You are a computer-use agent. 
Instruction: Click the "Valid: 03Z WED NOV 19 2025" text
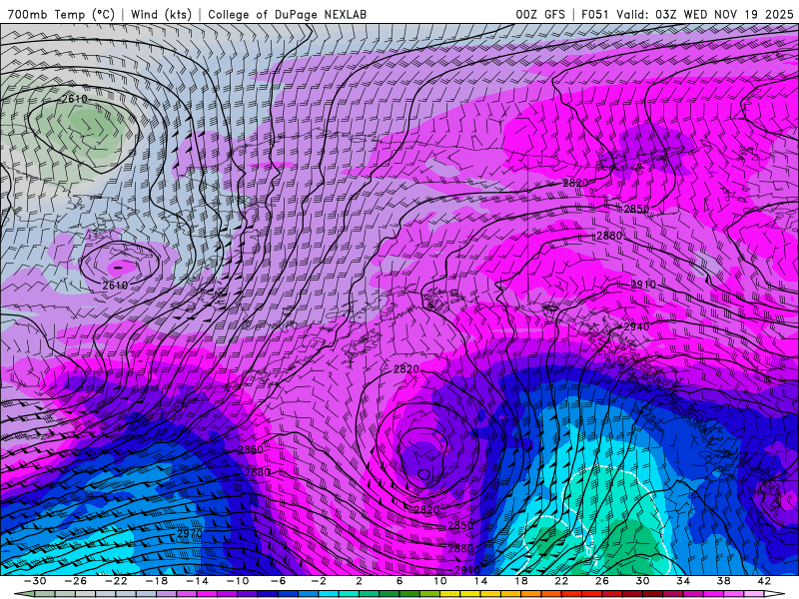tap(705, 14)
